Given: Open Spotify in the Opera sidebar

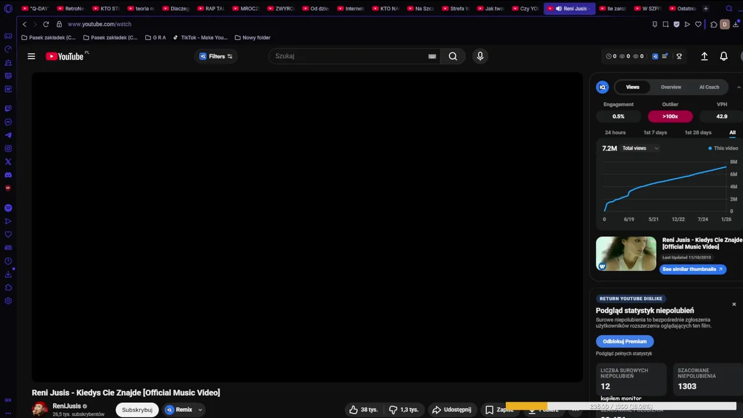Looking at the screenshot, I should coord(8,208).
